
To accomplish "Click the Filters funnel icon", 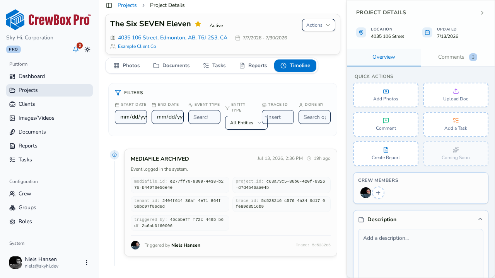I will coord(118,93).
